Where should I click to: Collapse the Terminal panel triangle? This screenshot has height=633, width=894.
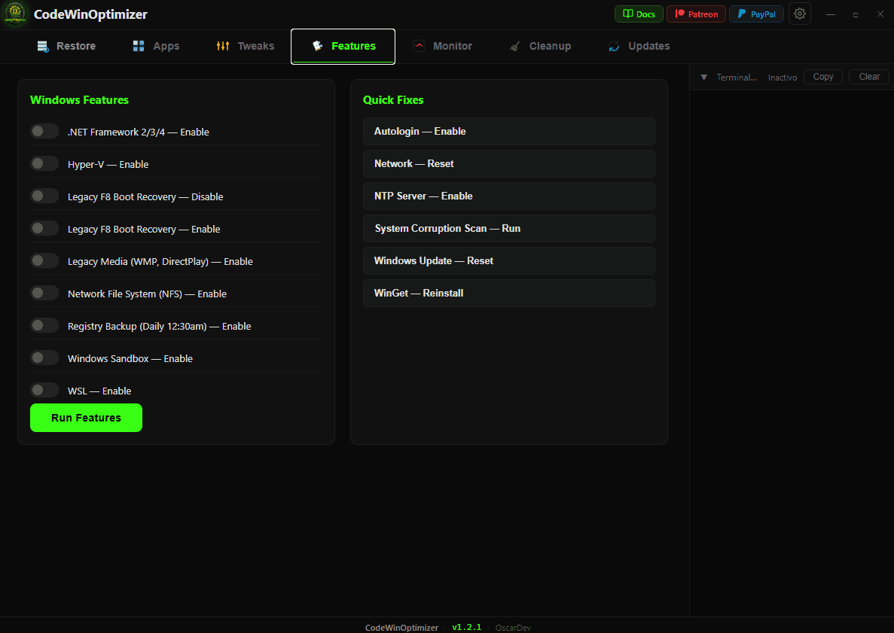click(704, 77)
